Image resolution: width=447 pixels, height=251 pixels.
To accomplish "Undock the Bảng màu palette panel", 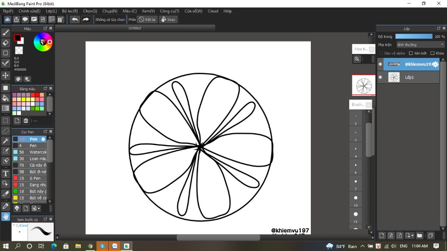I will coord(45,88).
